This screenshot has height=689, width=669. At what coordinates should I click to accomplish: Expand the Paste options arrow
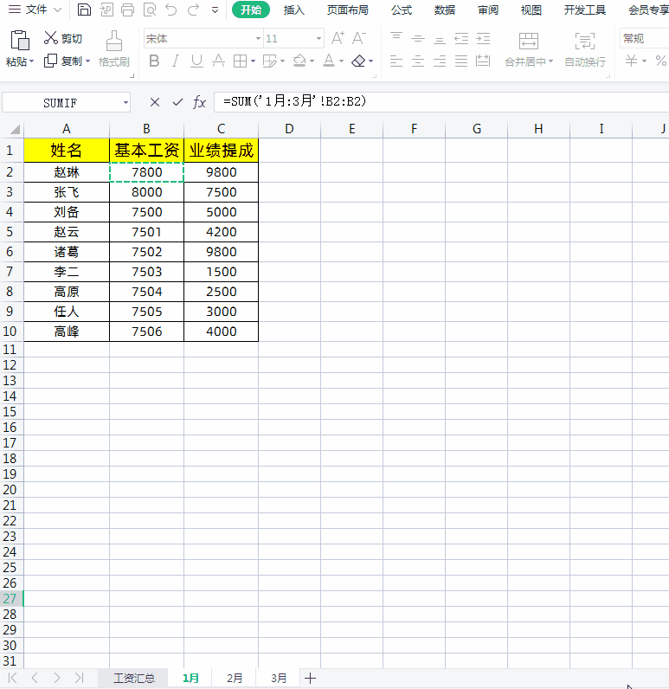tap(32, 61)
